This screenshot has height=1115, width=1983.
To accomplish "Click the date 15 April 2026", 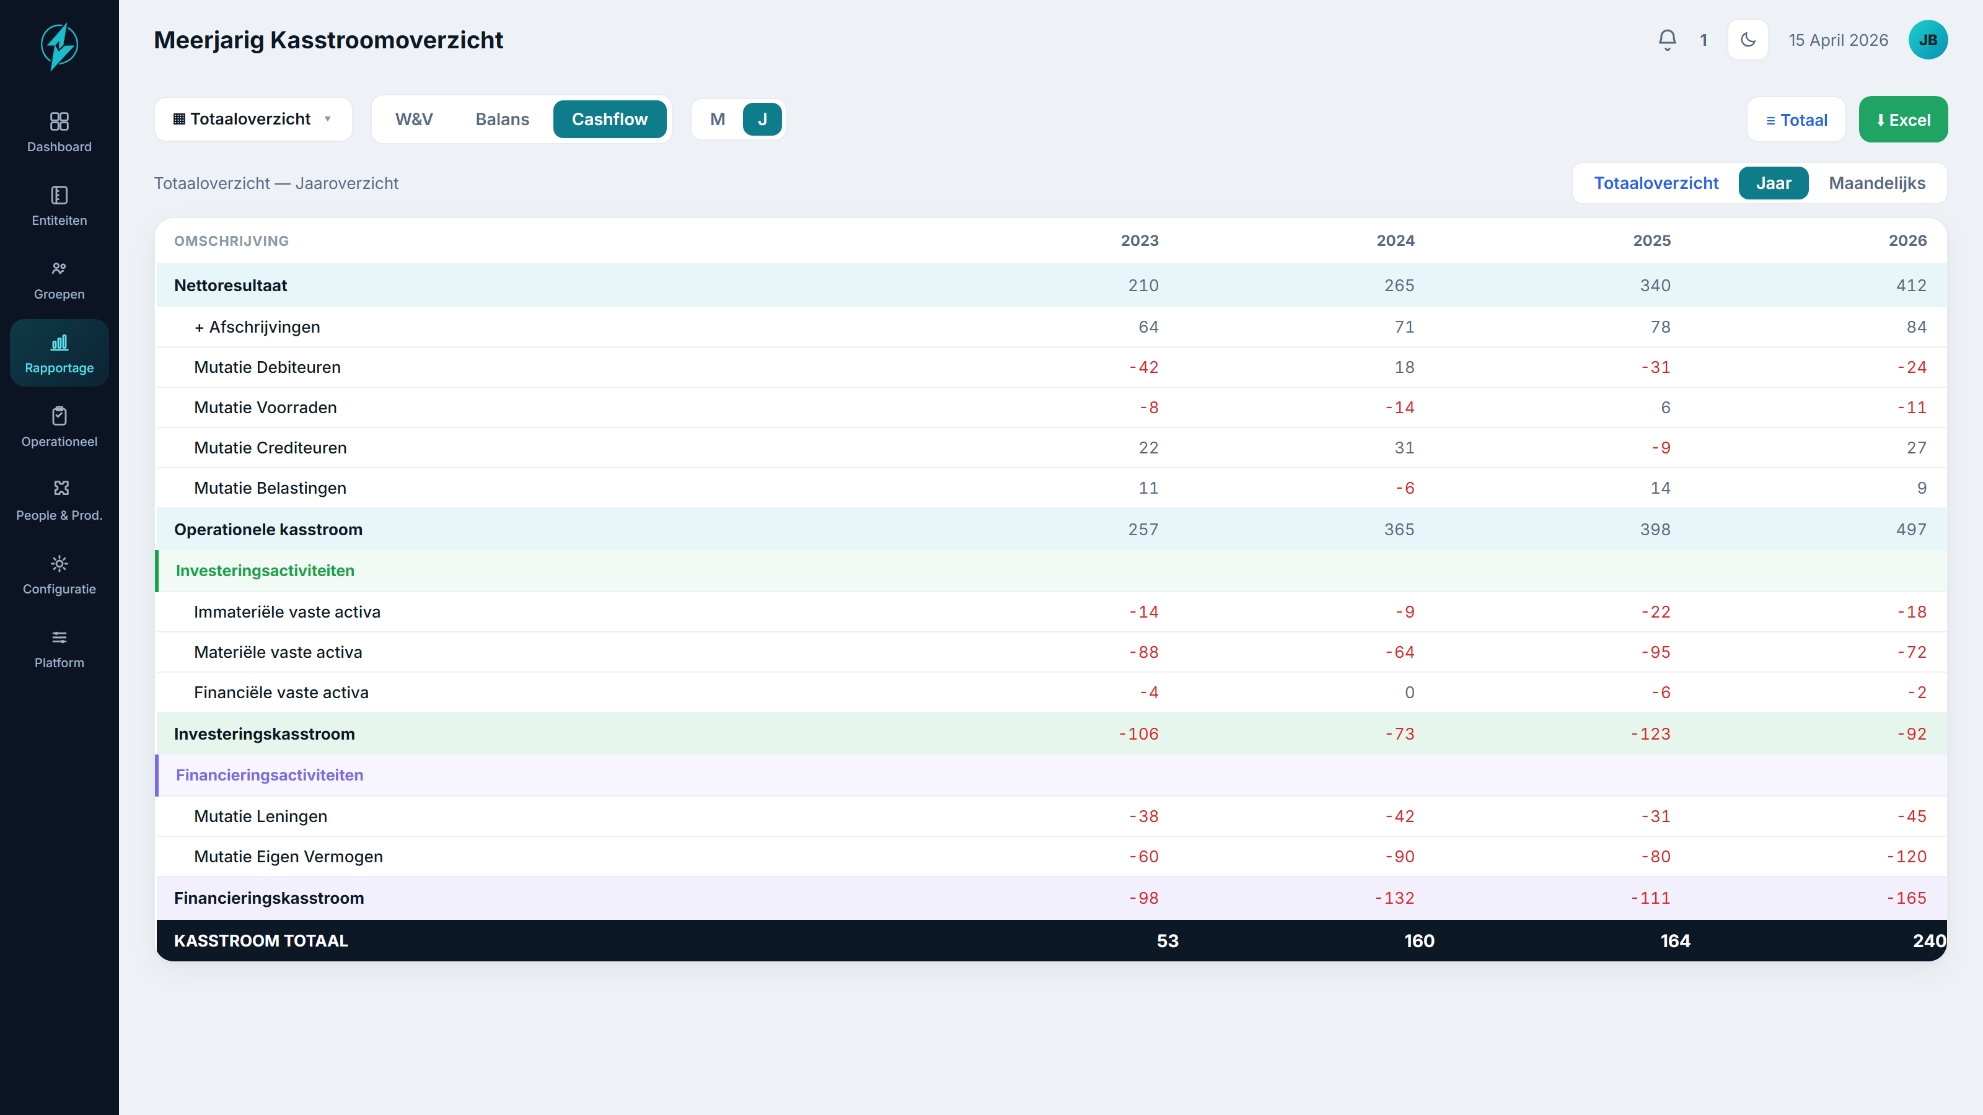I will click(x=1838, y=40).
